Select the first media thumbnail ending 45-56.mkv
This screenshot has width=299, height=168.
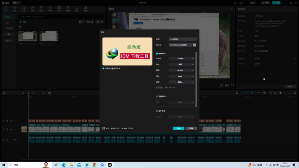pos(28,36)
